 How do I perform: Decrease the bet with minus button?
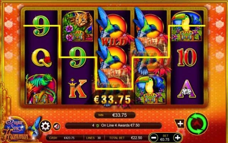[x=154, y=138]
